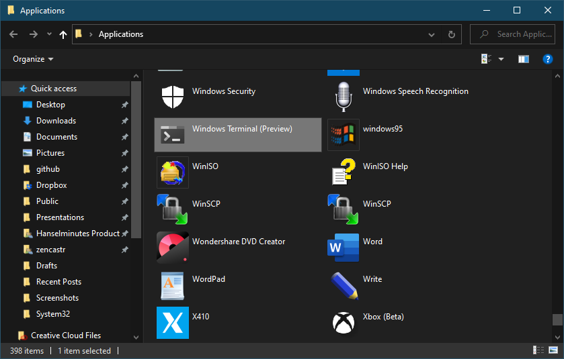Open the Recent locations dropdown arrow
The height and width of the screenshot is (359, 564).
point(49,34)
